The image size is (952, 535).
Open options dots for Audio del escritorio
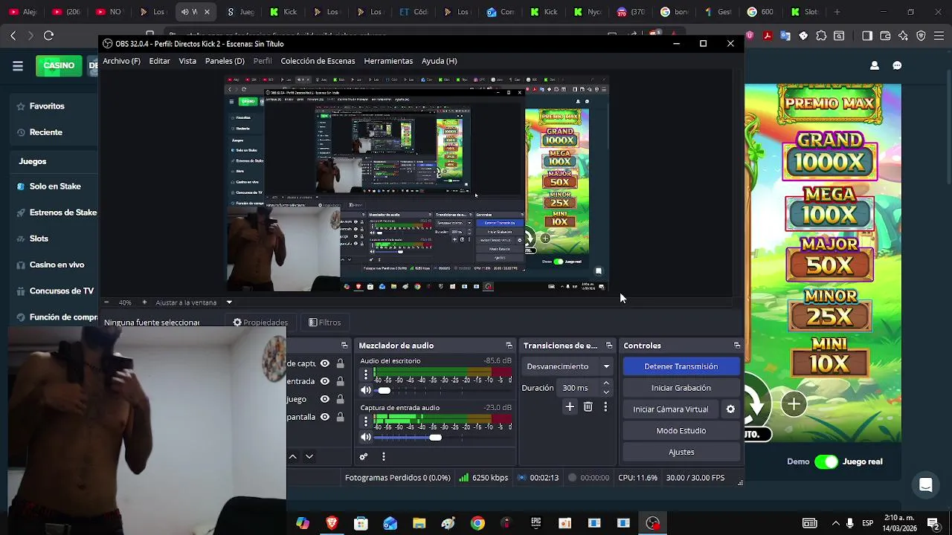click(x=365, y=374)
